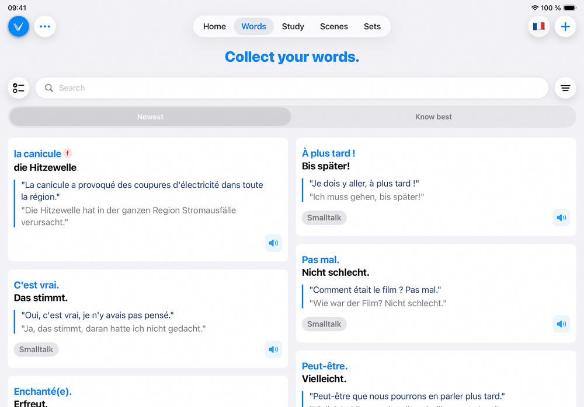This screenshot has width=584, height=407.
Task: Switch sorting to Know best segment
Action: coord(433,117)
